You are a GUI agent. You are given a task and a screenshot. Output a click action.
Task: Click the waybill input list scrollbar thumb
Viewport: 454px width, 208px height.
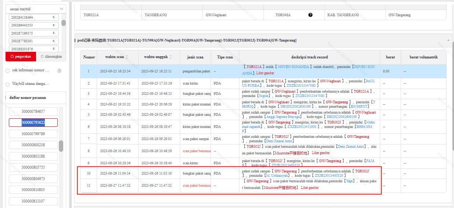pos(64,23)
